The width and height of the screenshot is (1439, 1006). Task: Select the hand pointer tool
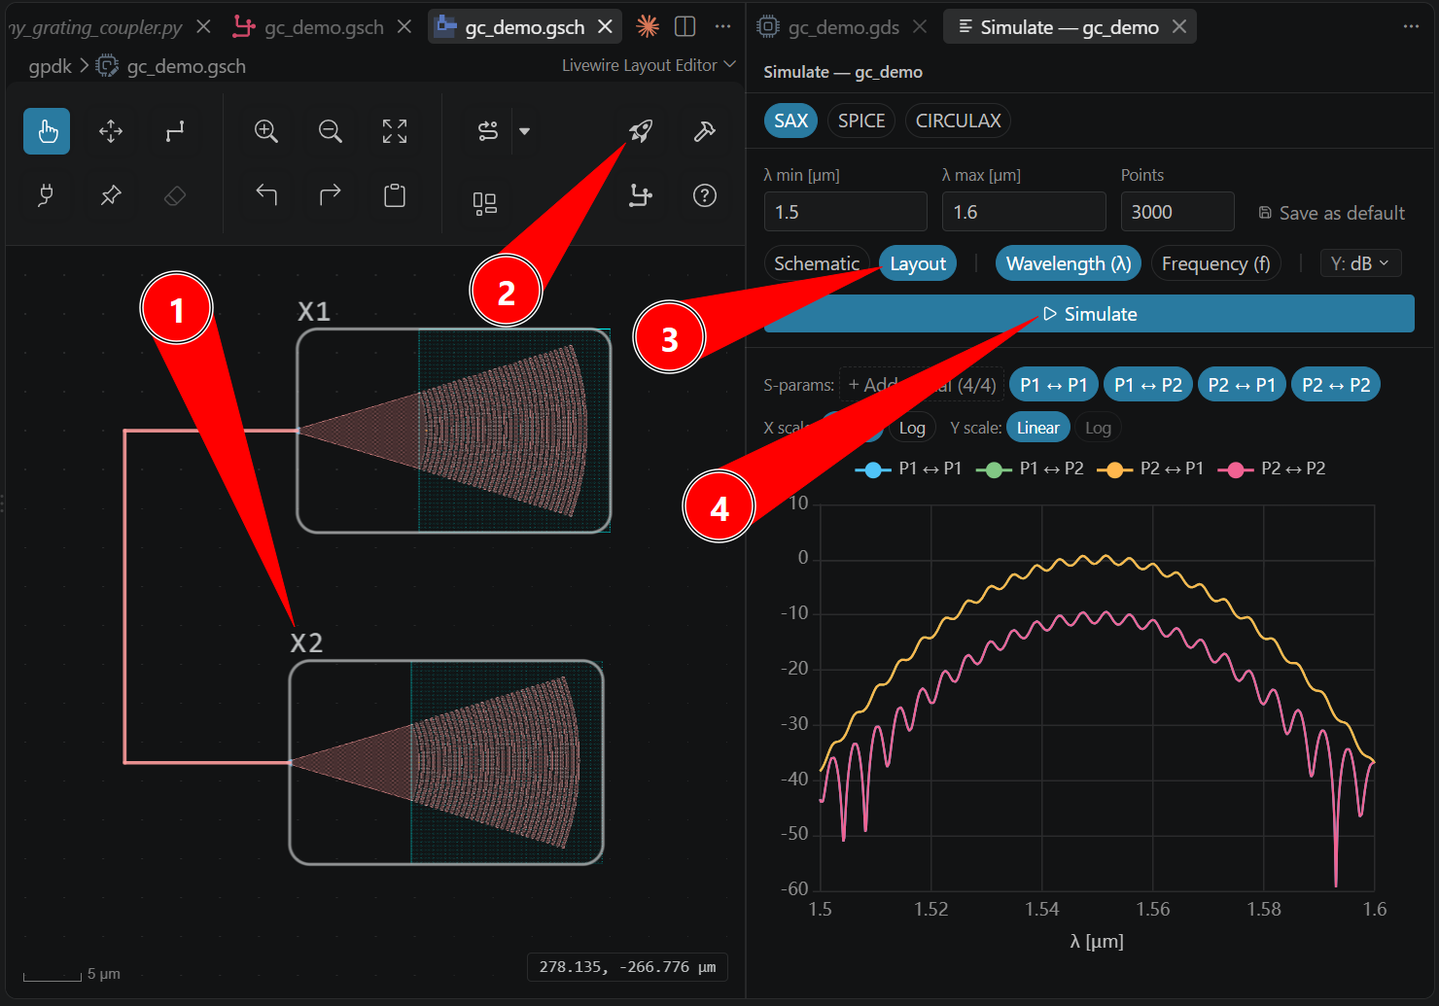click(47, 131)
